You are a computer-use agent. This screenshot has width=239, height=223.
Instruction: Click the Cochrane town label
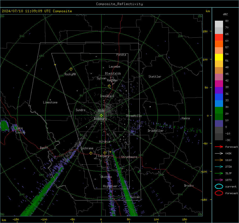click(87, 148)
